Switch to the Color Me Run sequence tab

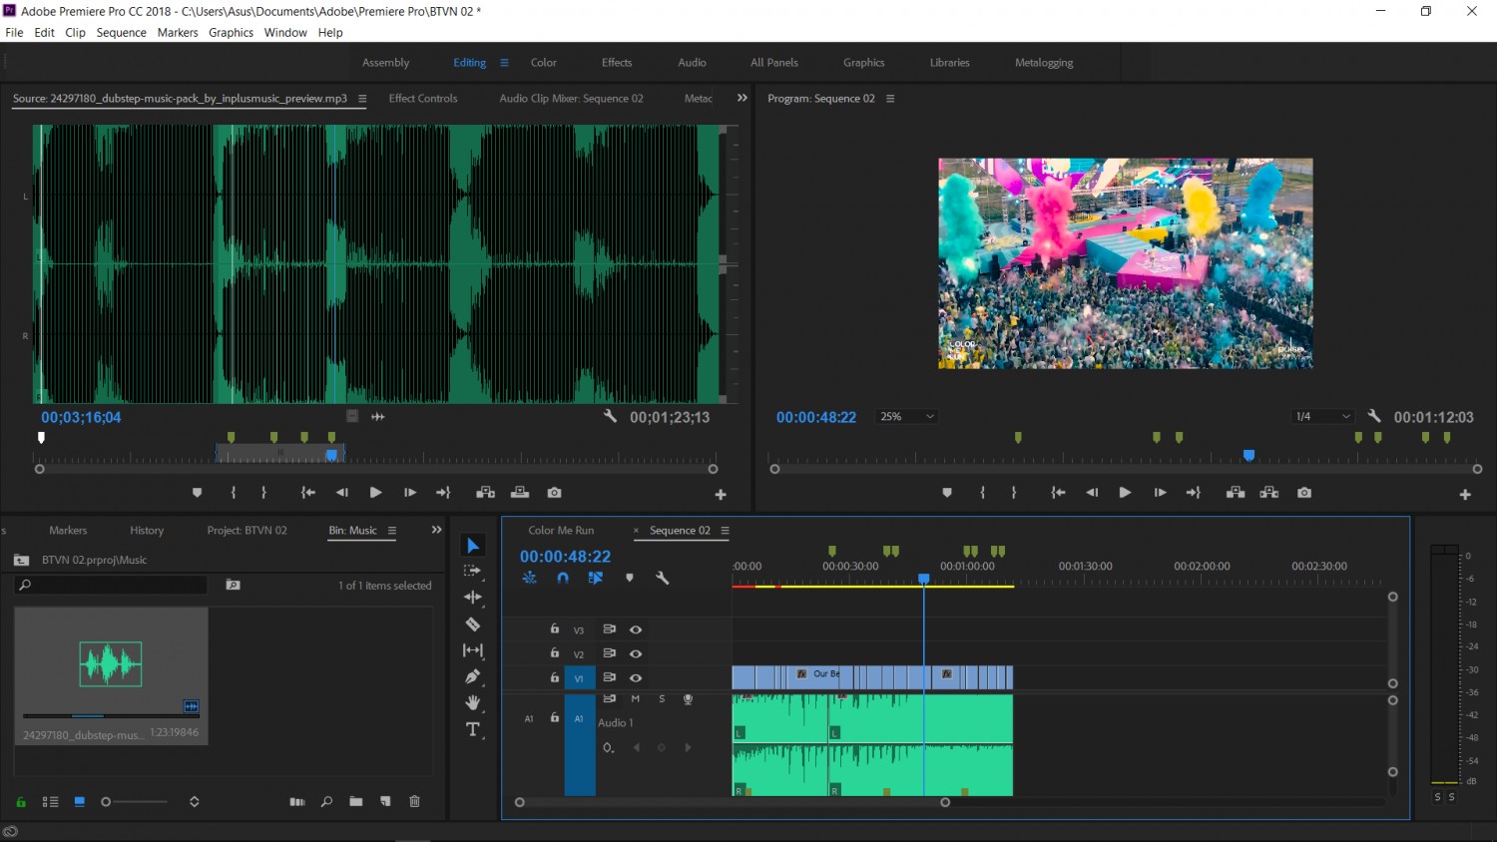coord(561,531)
